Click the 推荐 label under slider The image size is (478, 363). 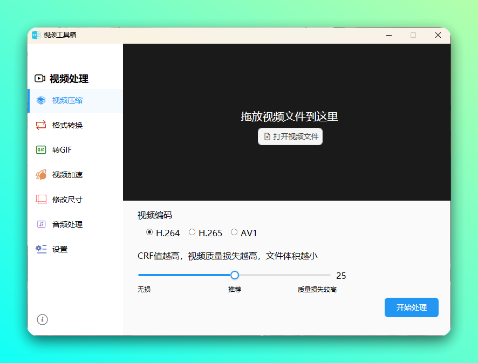coord(234,289)
